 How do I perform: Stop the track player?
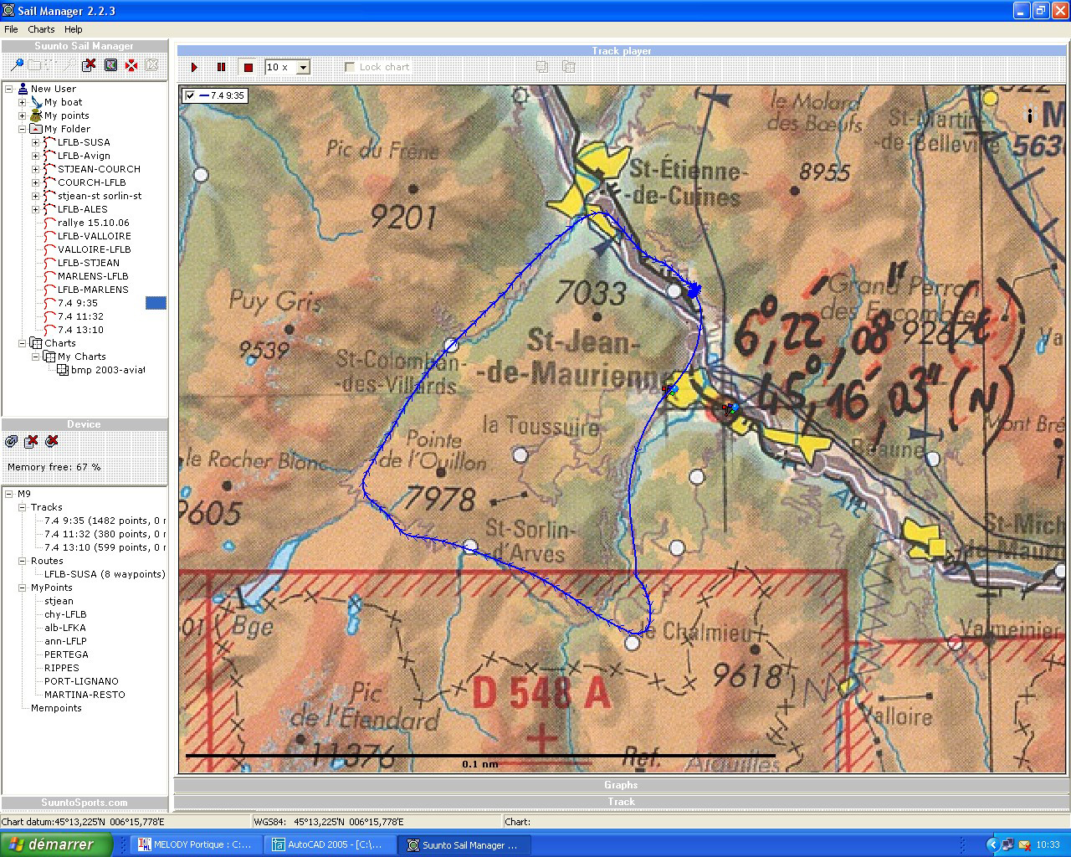coord(248,67)
